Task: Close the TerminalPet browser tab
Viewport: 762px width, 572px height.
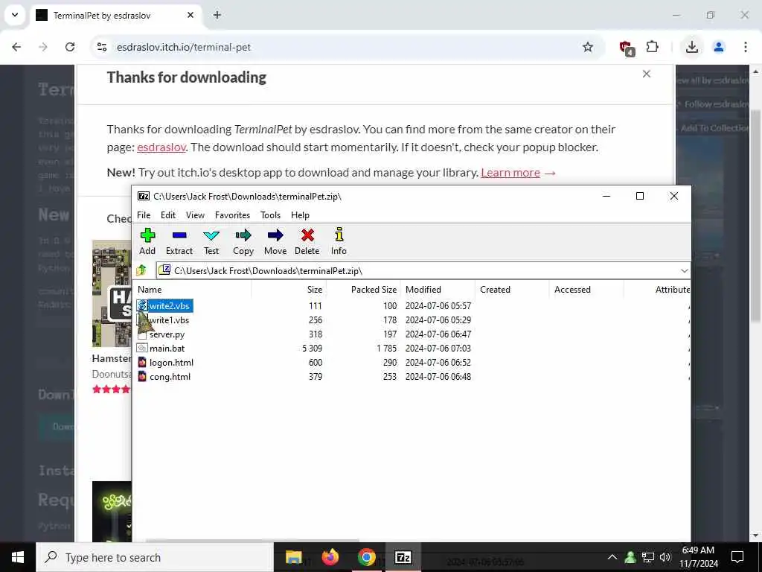Action: [190, 15]
